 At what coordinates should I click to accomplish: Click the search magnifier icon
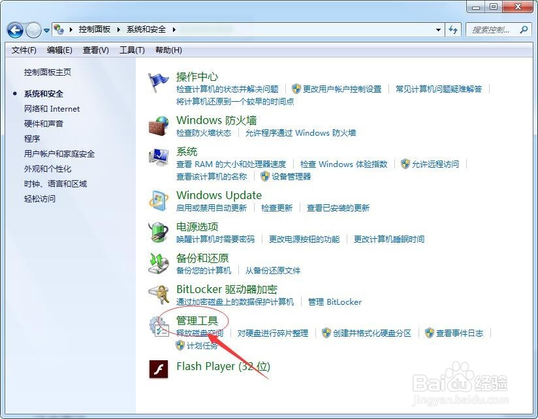(x=524, y=29)
